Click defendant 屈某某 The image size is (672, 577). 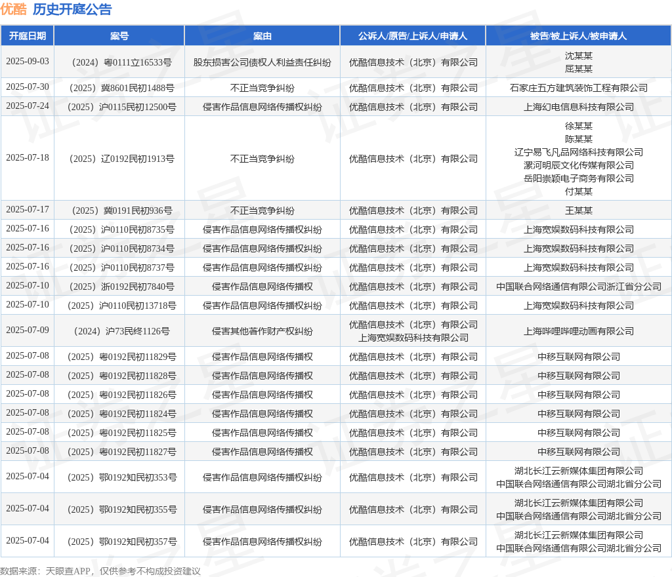click(579, 69)
